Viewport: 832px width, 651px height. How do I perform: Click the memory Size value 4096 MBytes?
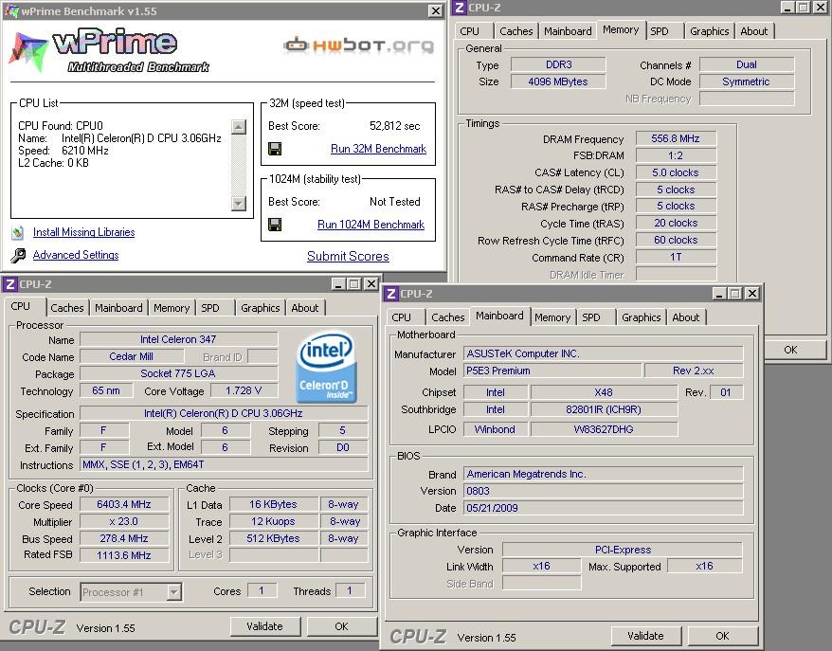click(558, 81)
